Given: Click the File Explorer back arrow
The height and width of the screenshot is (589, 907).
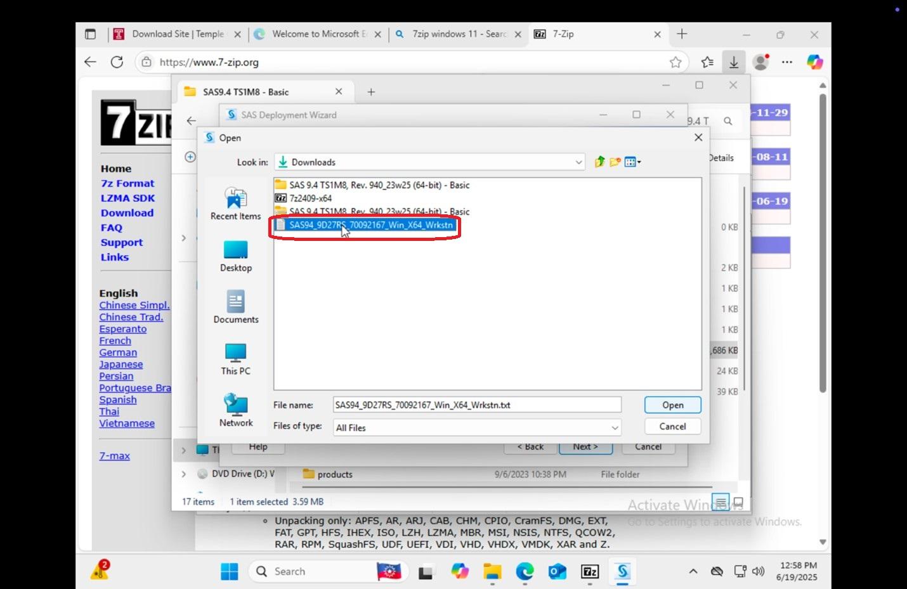Looking at the screenshot, I should [191, 120].
